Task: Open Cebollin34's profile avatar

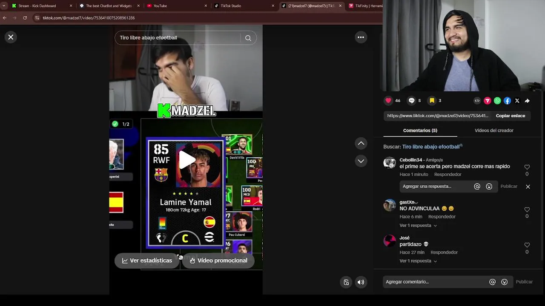Action: pos(389,162)
